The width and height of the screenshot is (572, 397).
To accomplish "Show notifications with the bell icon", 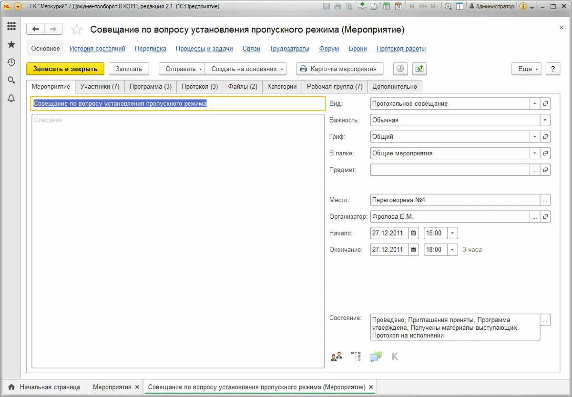I will [11, 98].
